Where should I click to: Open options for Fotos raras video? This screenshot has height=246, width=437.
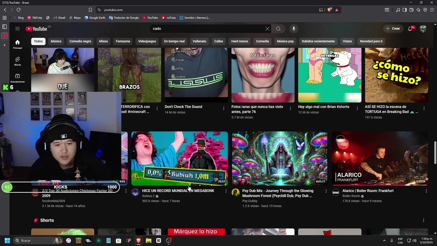tap(291, 108)
